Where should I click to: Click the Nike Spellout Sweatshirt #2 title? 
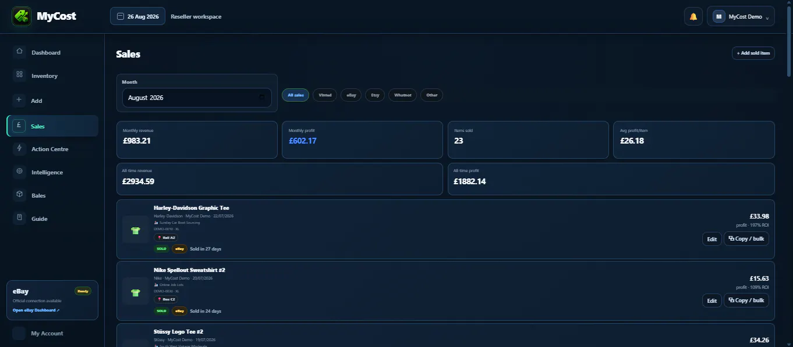(189, 270)
